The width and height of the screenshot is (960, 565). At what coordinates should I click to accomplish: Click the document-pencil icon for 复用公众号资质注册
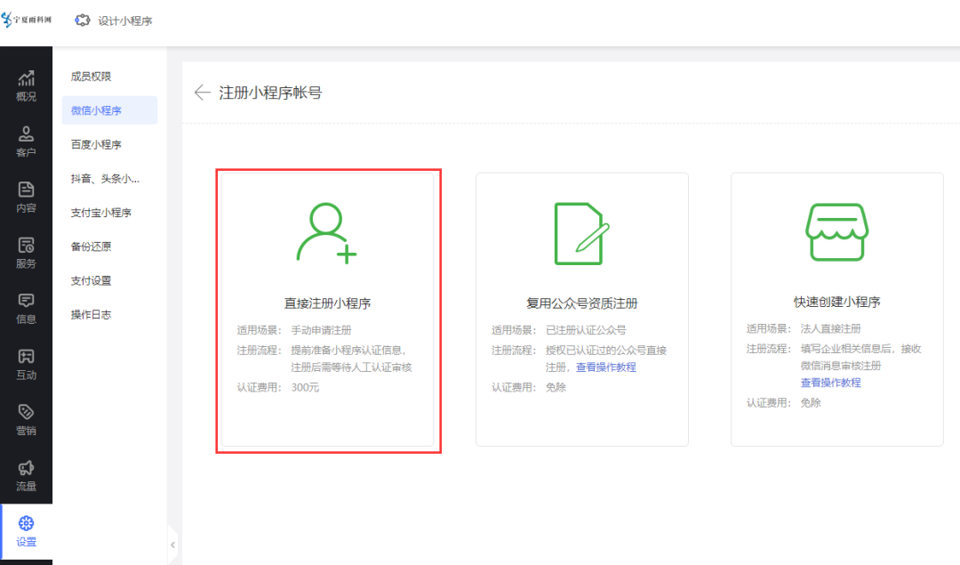click(581, 233)
